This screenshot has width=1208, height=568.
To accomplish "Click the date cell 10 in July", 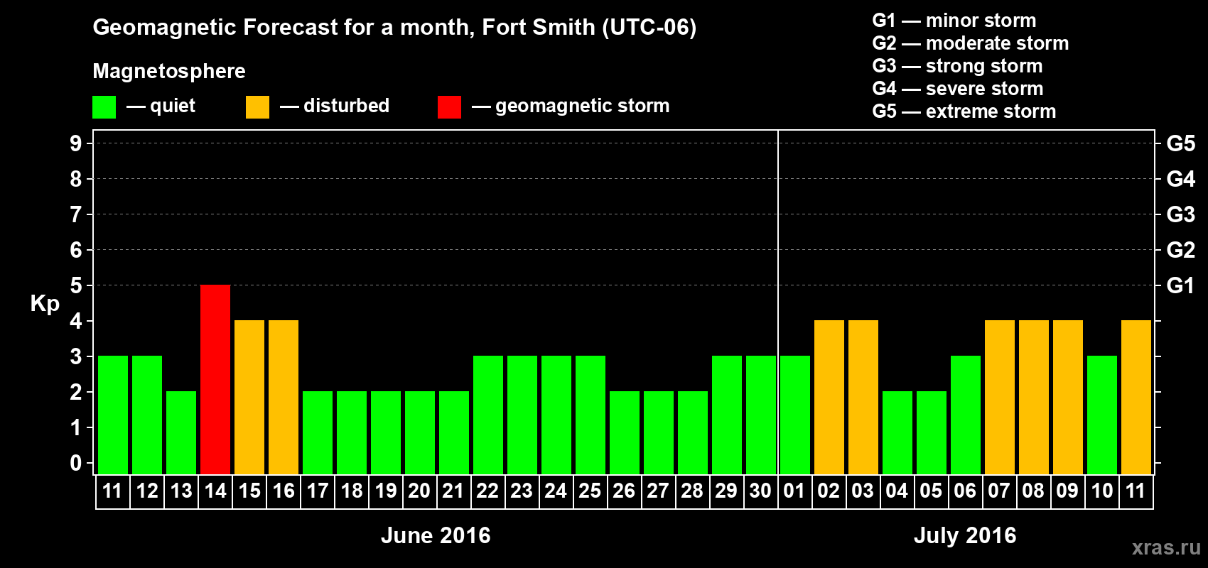I will tap(1102, 491).
